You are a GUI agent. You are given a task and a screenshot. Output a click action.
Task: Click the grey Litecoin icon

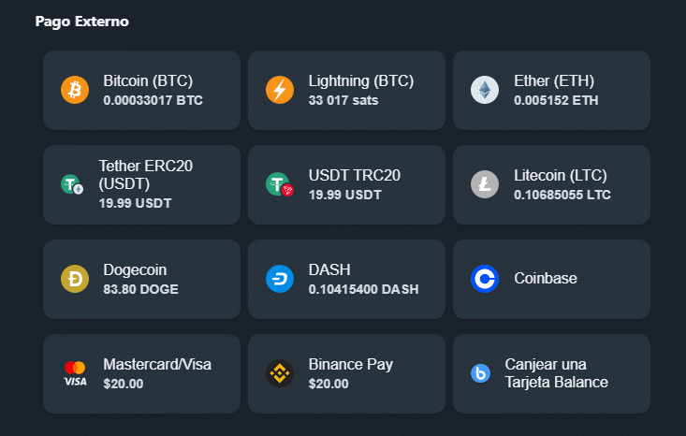[x=485, y=184]
